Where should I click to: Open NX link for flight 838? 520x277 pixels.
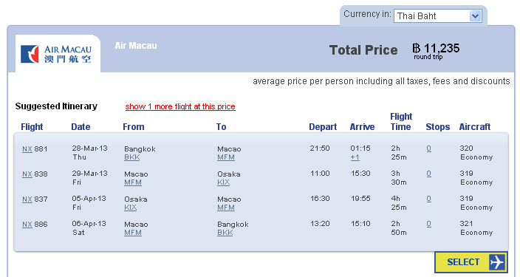(x=27, y=174)
